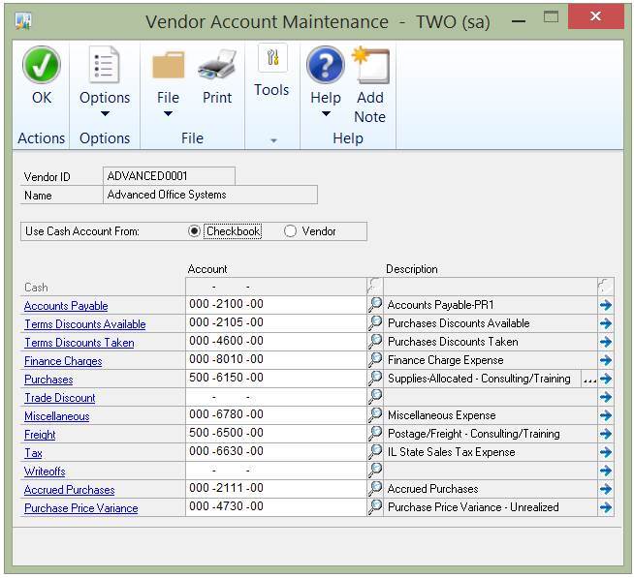Open account lookup for Terms Discounts Taken

point(375,342)
